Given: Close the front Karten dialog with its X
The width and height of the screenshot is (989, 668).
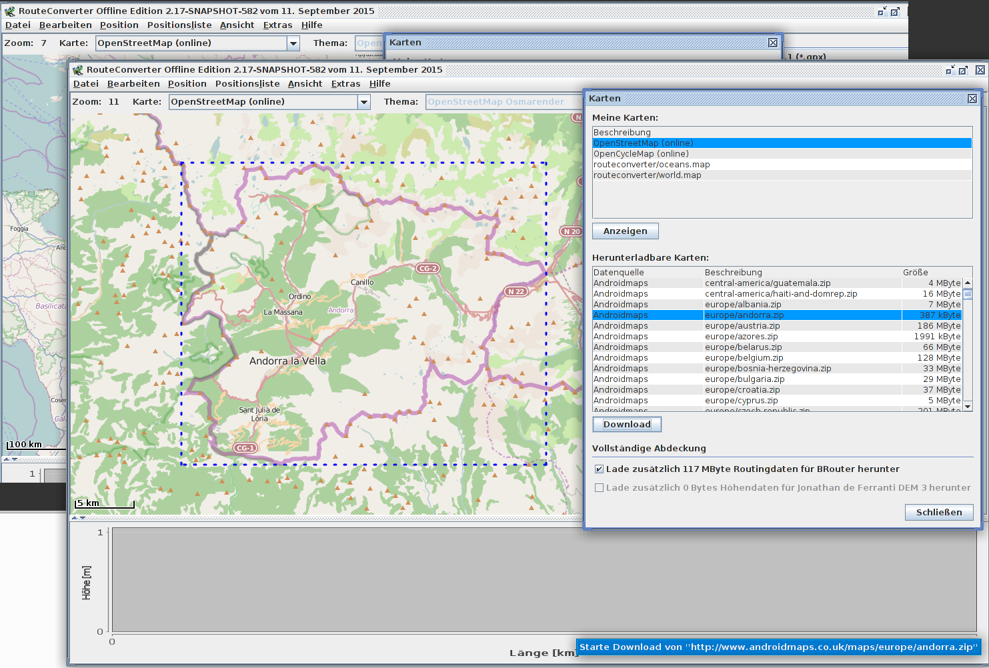Looking at the screenshot, I should [972, 99].
